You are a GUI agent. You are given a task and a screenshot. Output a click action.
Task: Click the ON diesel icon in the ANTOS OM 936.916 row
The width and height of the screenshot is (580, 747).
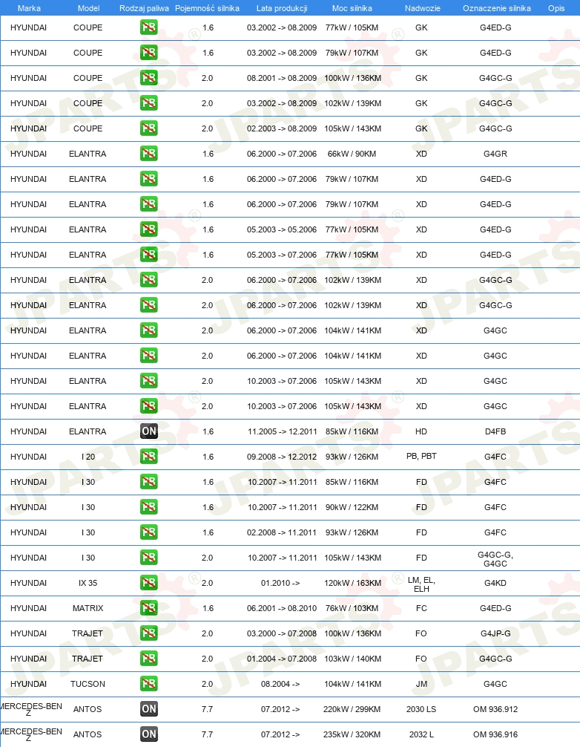[x=149, y=734]
